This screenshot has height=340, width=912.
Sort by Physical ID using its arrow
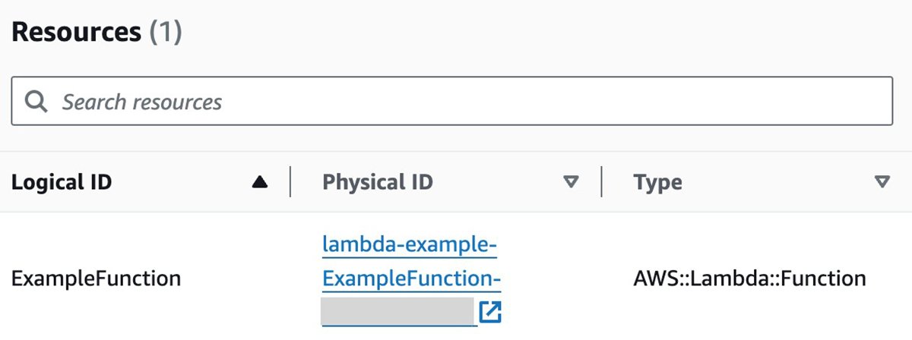coord(570,182)
